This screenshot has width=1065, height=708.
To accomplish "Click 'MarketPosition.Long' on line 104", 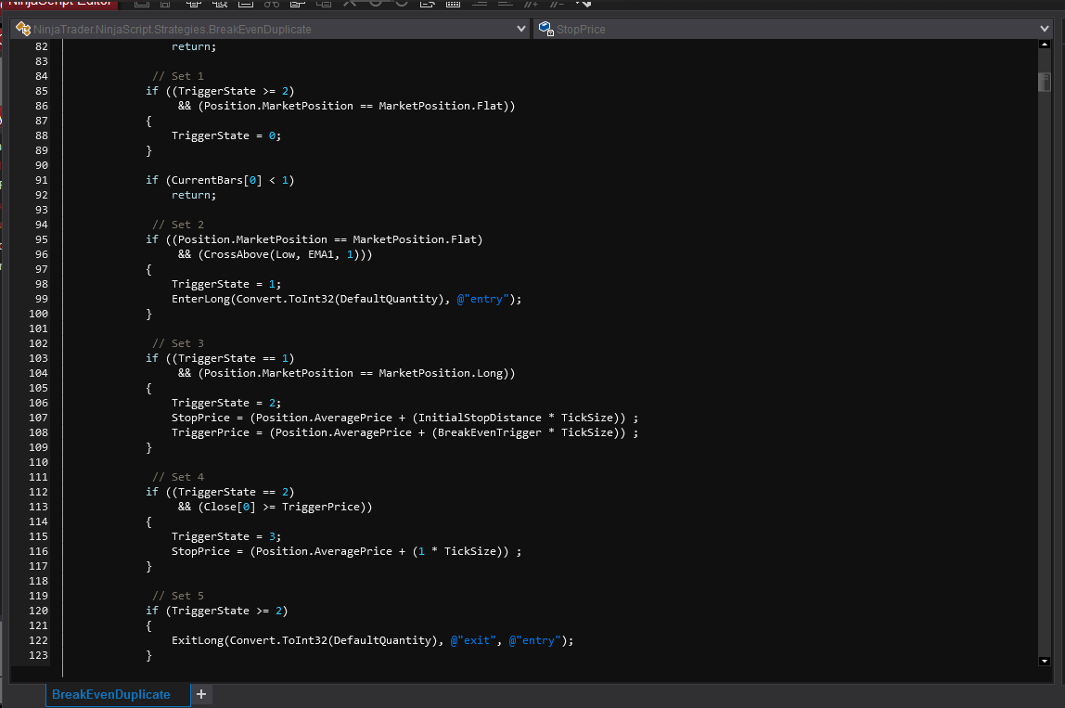I will point(441,373).
